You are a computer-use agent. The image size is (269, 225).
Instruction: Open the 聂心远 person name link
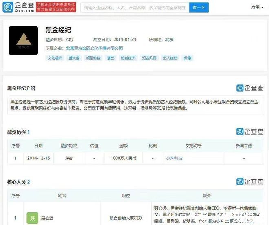(47, 218)
